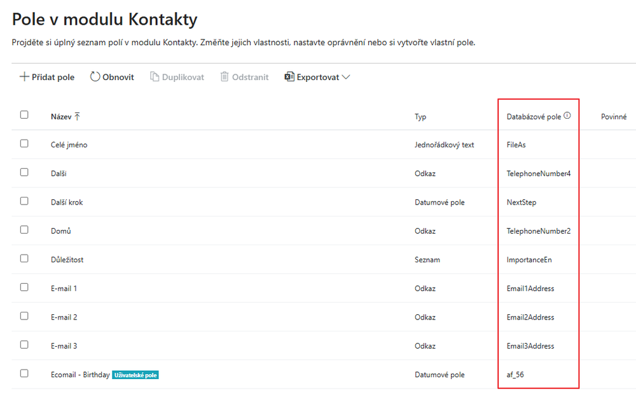This screenshot has height=395, width=636.
Task: Click the Email3Address database field value
Action: 530,346
